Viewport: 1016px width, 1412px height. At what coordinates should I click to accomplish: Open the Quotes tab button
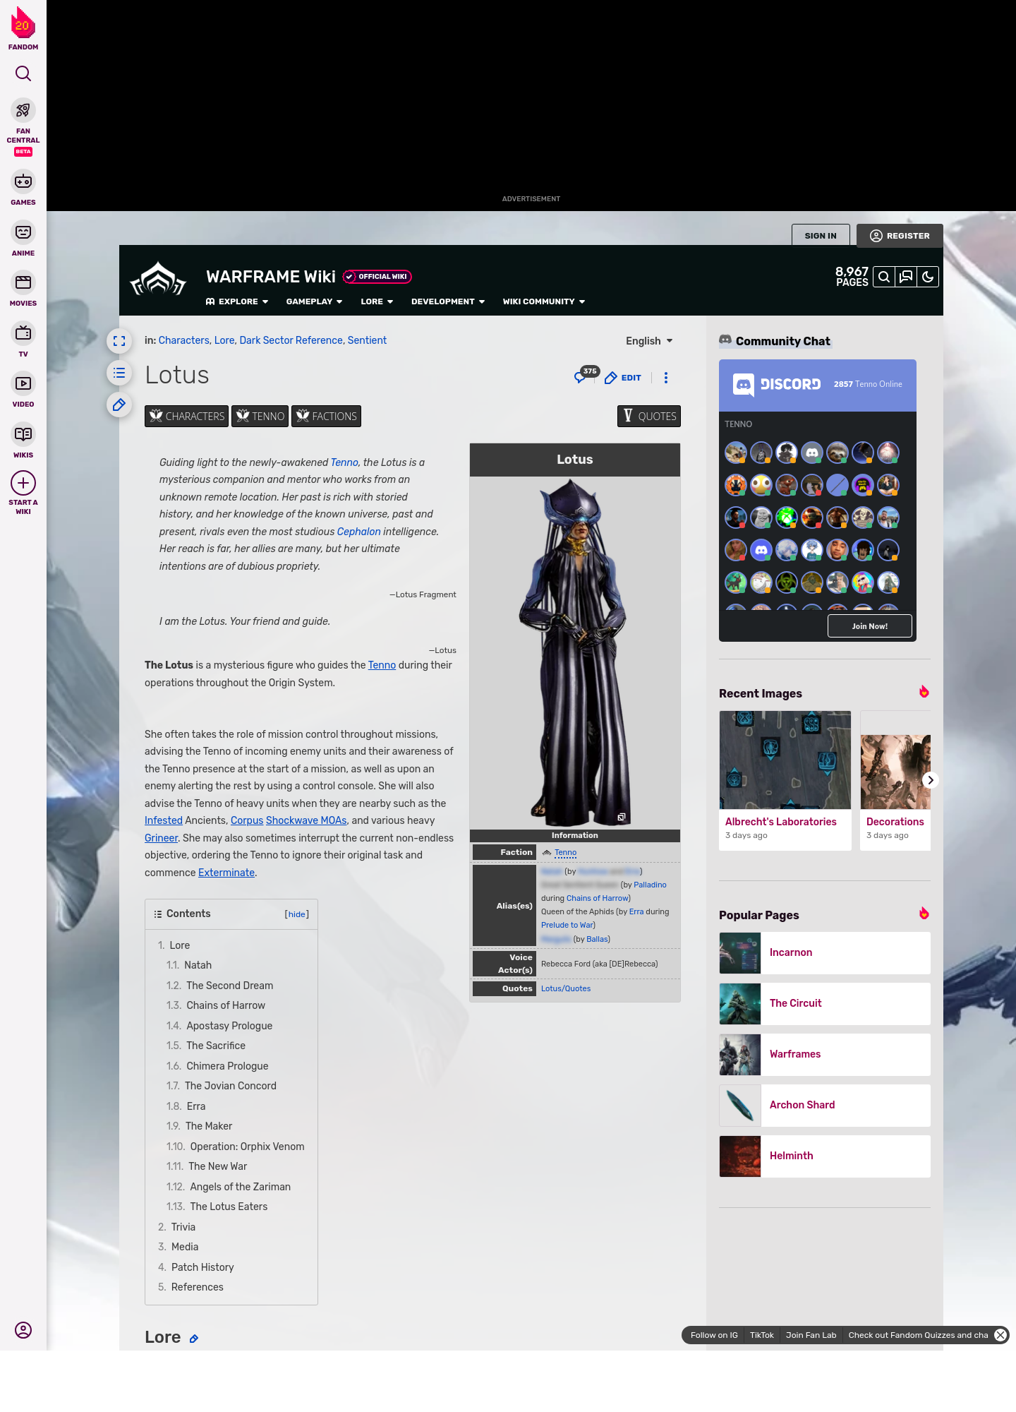click(649, 417)
